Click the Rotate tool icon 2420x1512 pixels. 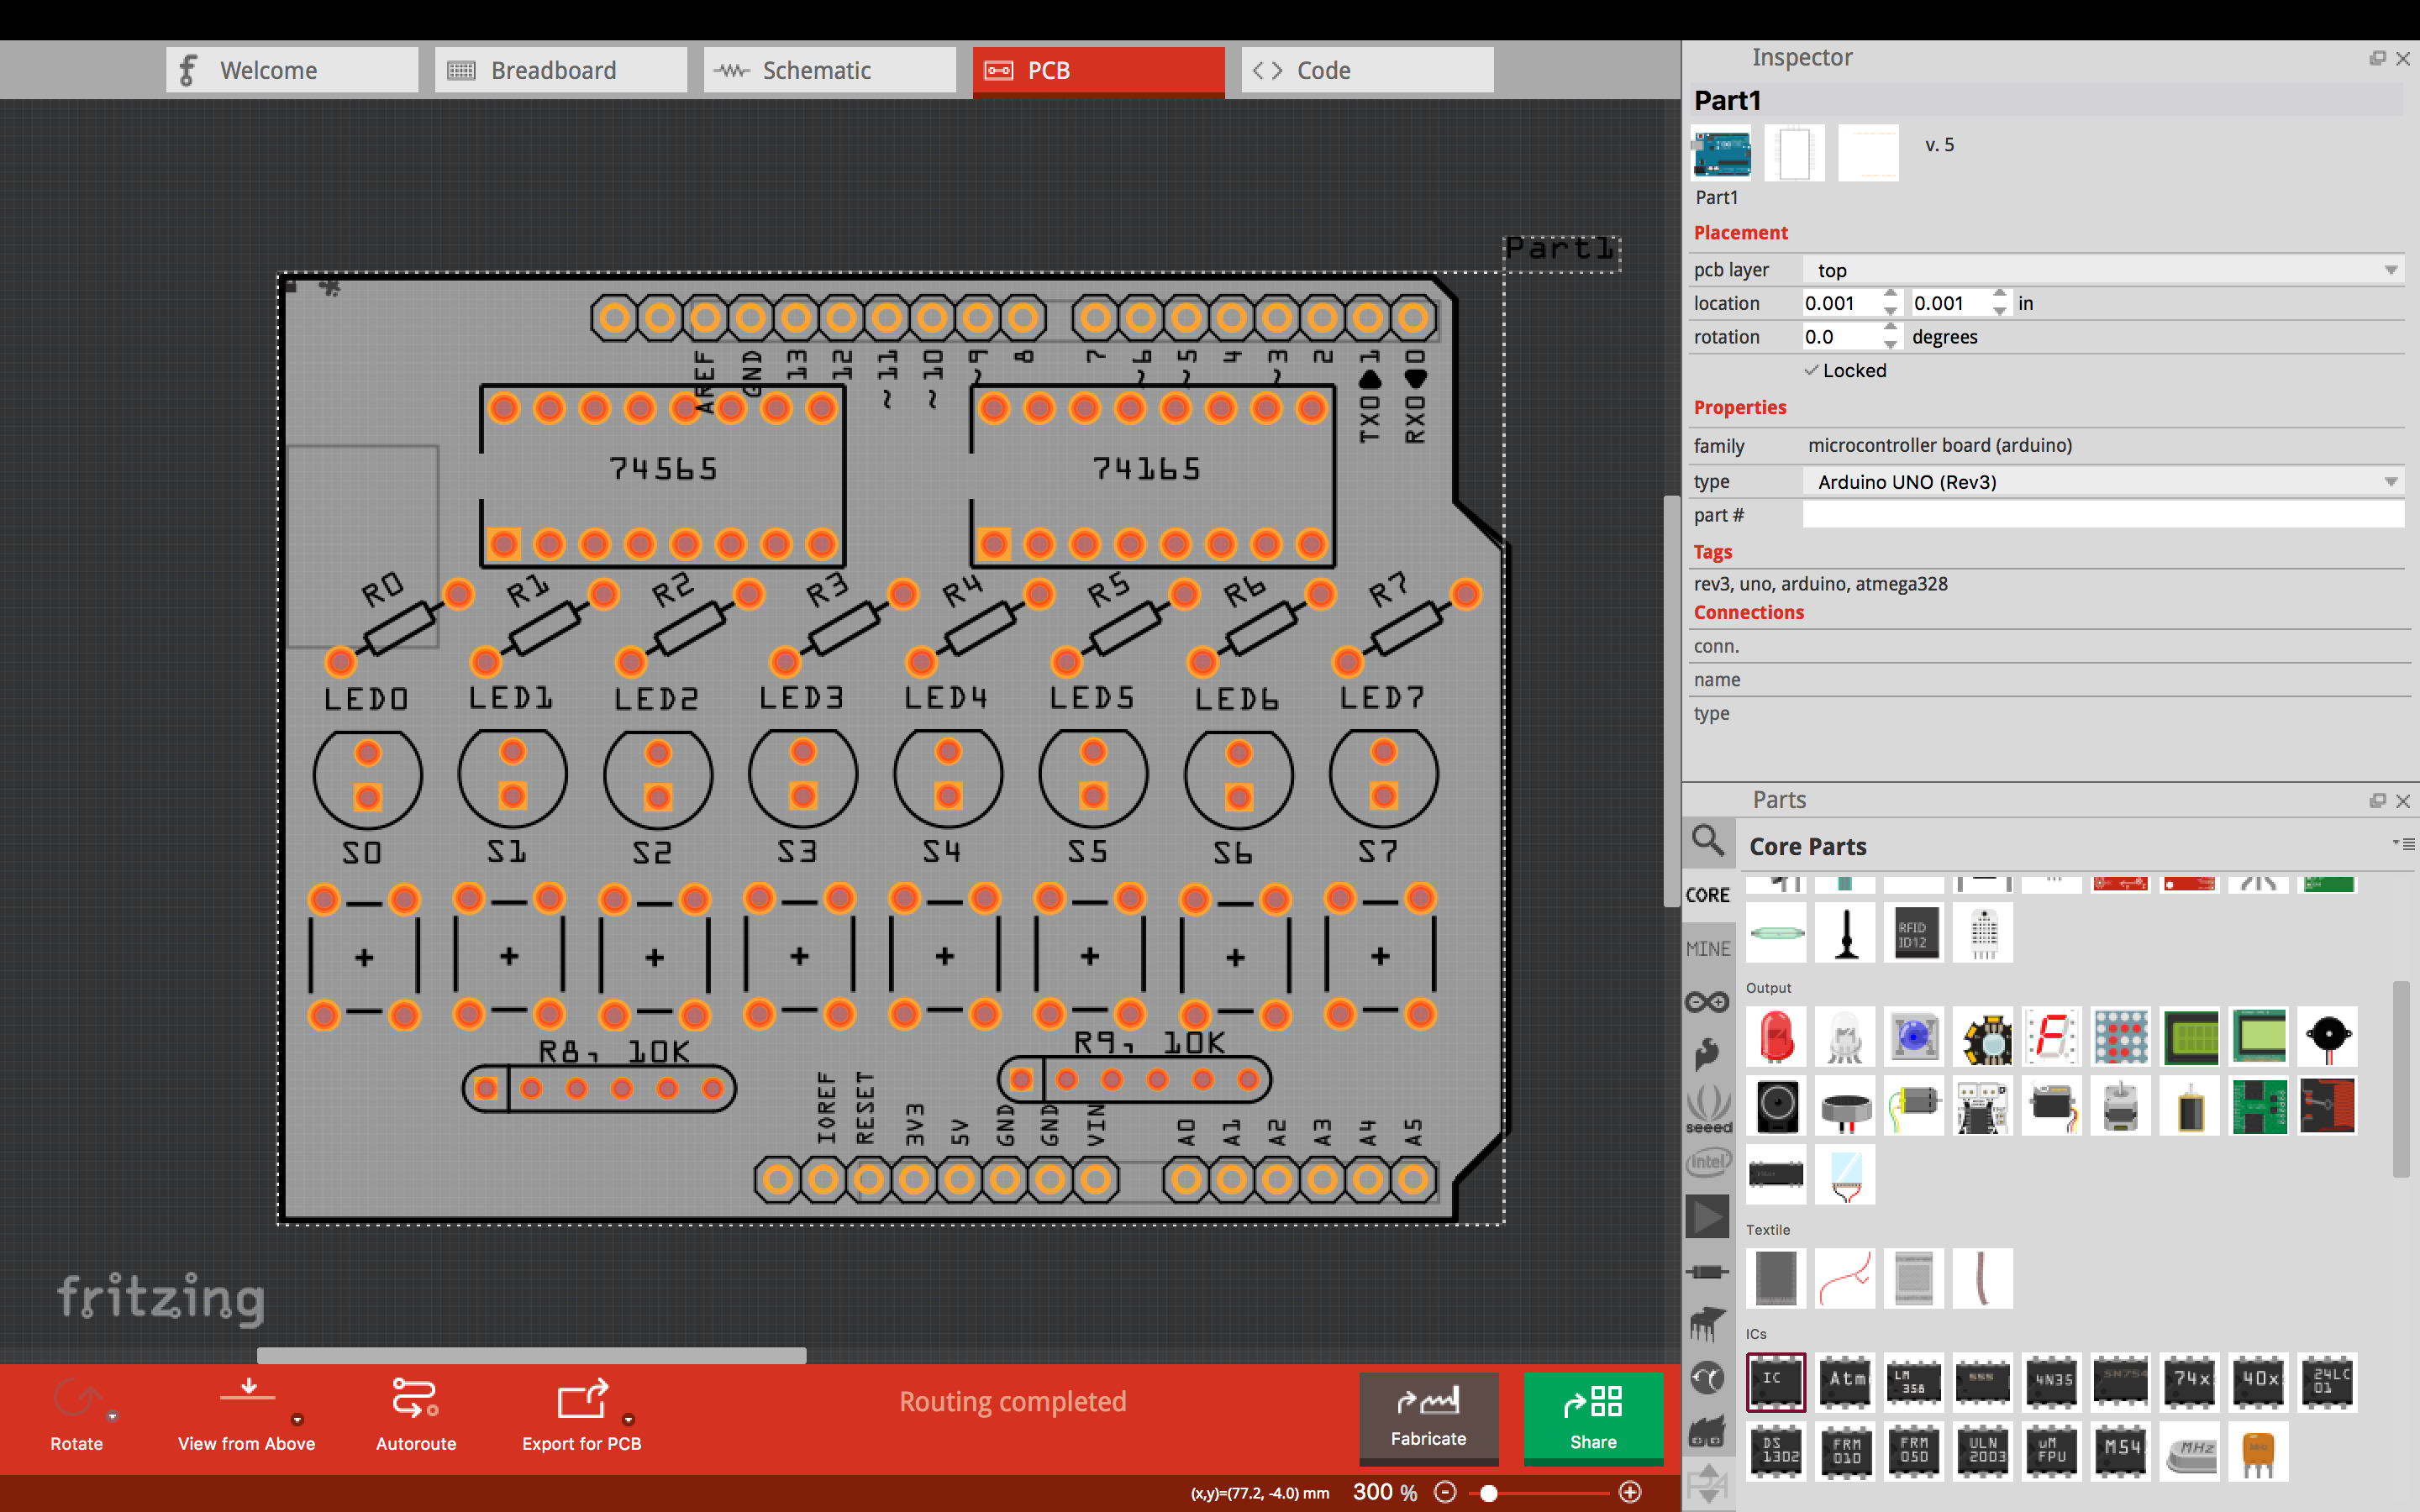(x=76, y=1398)
